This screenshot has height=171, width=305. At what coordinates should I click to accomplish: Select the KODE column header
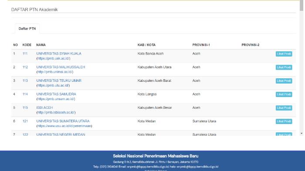click(x=27, y=45)
